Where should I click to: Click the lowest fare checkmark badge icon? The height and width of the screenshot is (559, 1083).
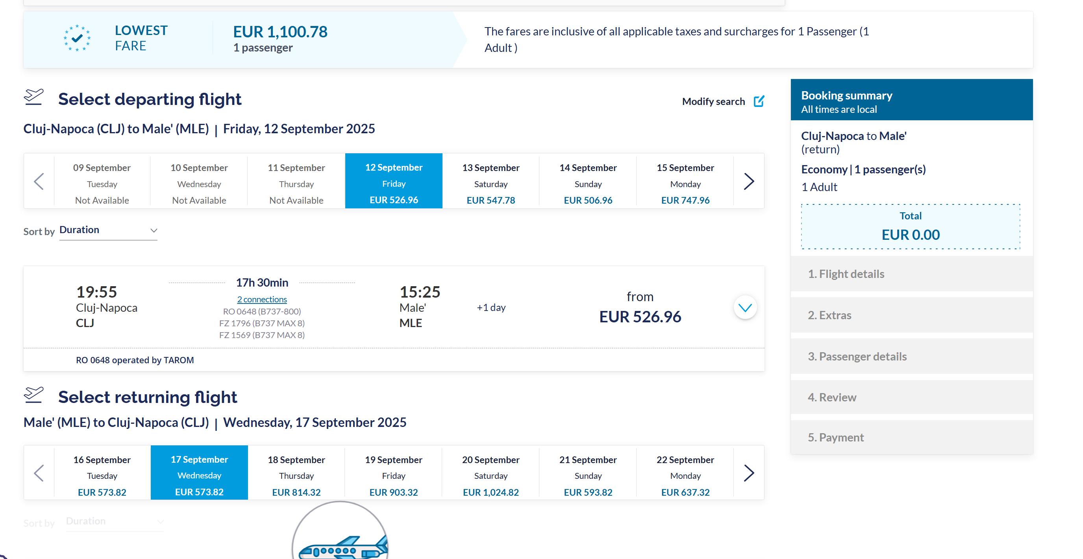[77, 38]
